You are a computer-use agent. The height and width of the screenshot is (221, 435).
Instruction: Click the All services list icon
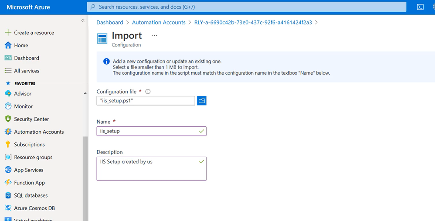[8, 71]
